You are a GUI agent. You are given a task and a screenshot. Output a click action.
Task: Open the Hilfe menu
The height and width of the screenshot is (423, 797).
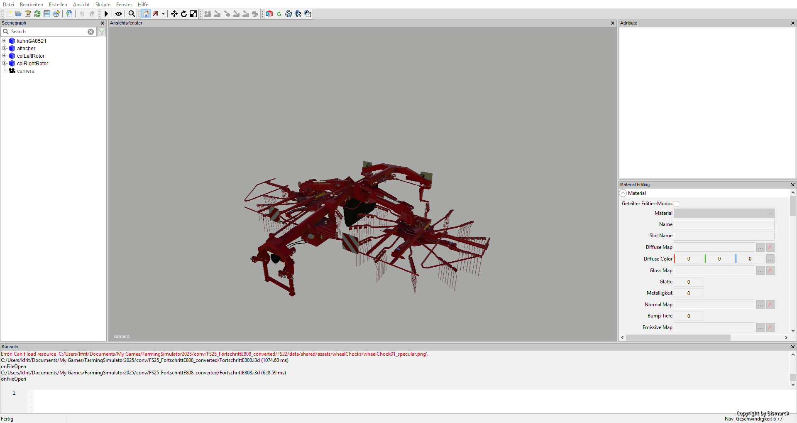[143, 5]
